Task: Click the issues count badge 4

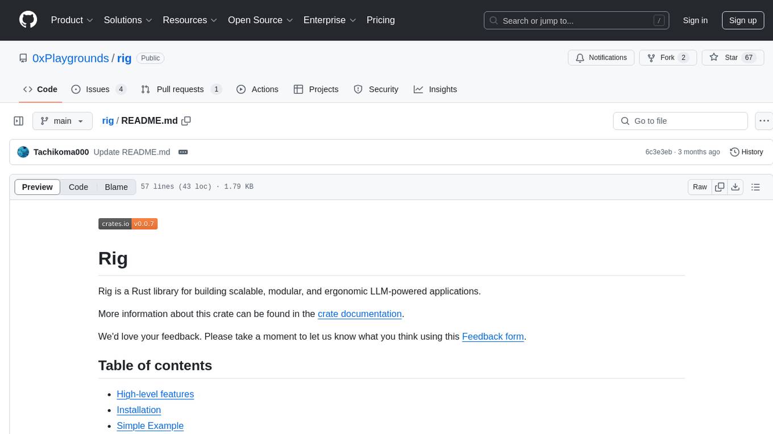Action: click(x=120, y=89)
